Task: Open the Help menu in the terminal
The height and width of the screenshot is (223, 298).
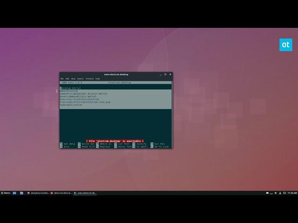Action: click(x=97, y=79)
